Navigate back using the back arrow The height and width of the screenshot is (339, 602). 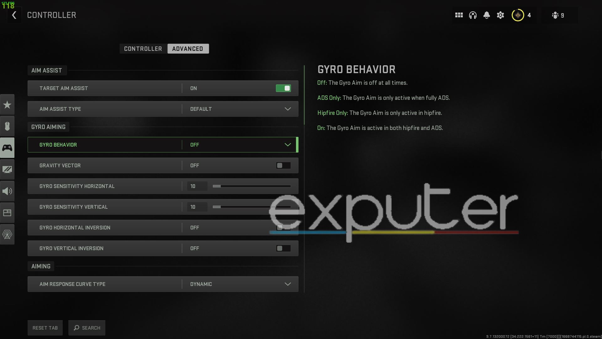coord(14,15)
